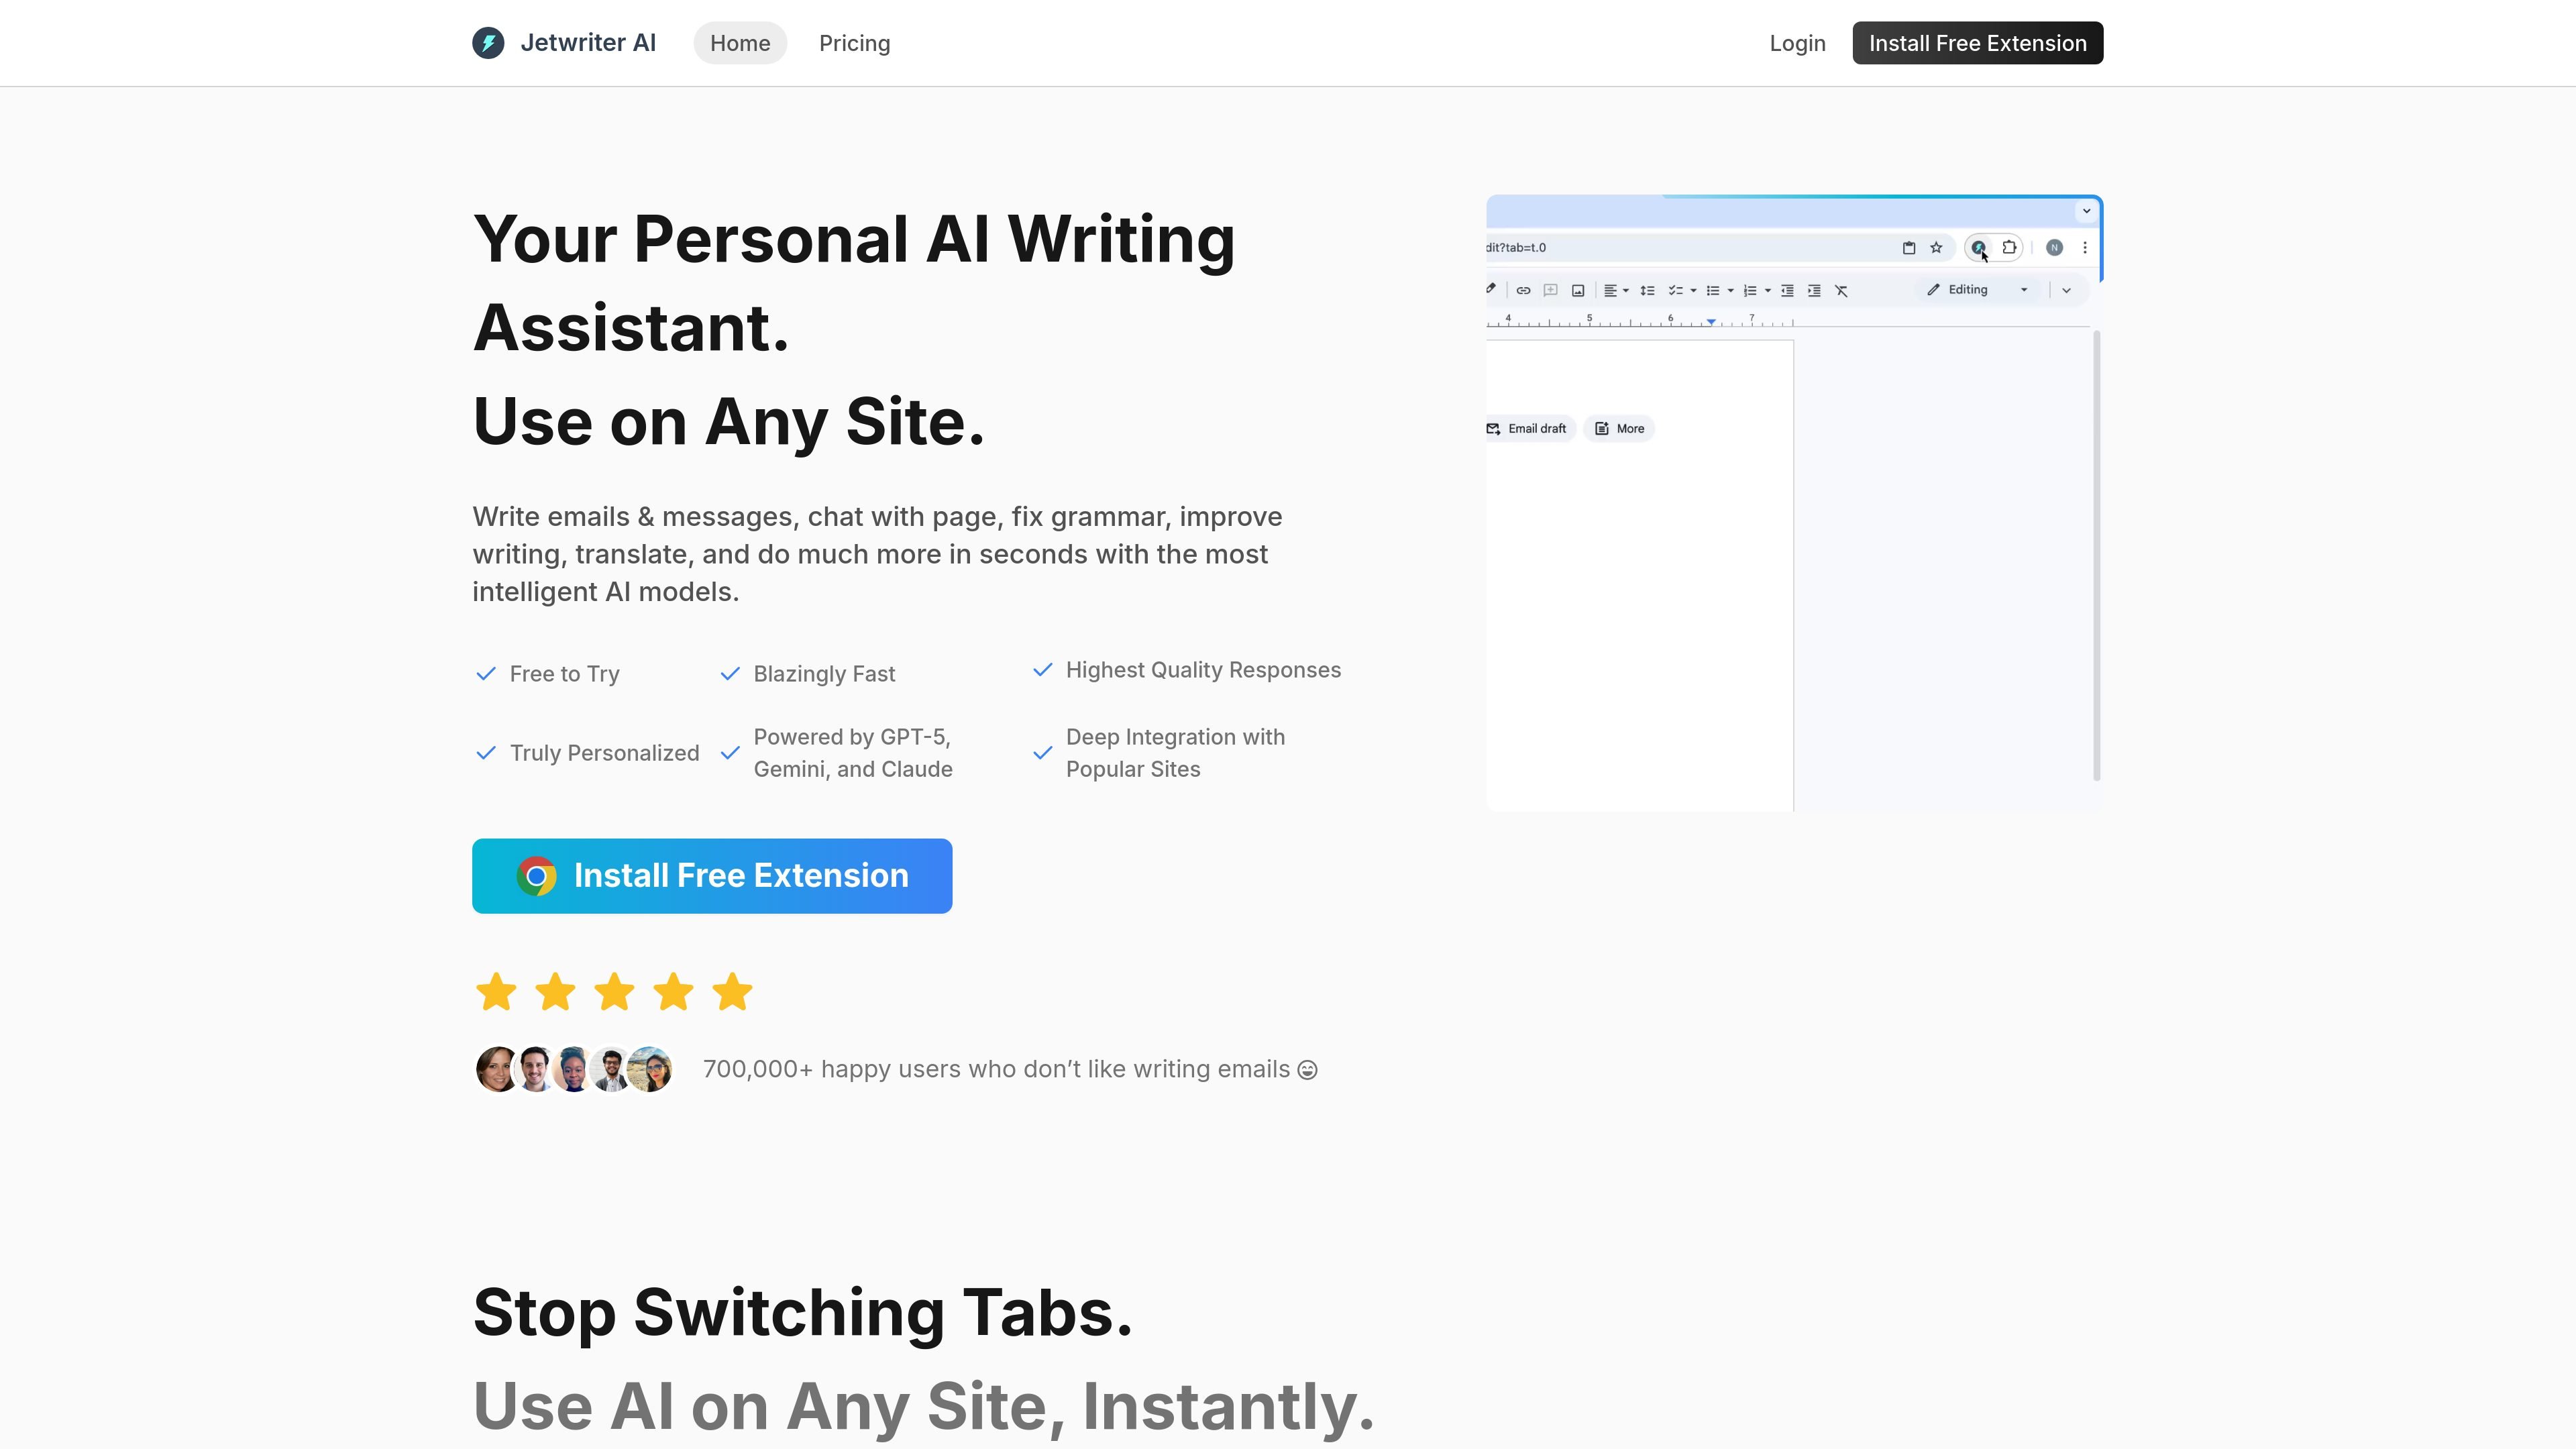The height and width of the screenshot is (1449, 2576).
Task: Click the clear formatting icon
Action: point(1841,291)
